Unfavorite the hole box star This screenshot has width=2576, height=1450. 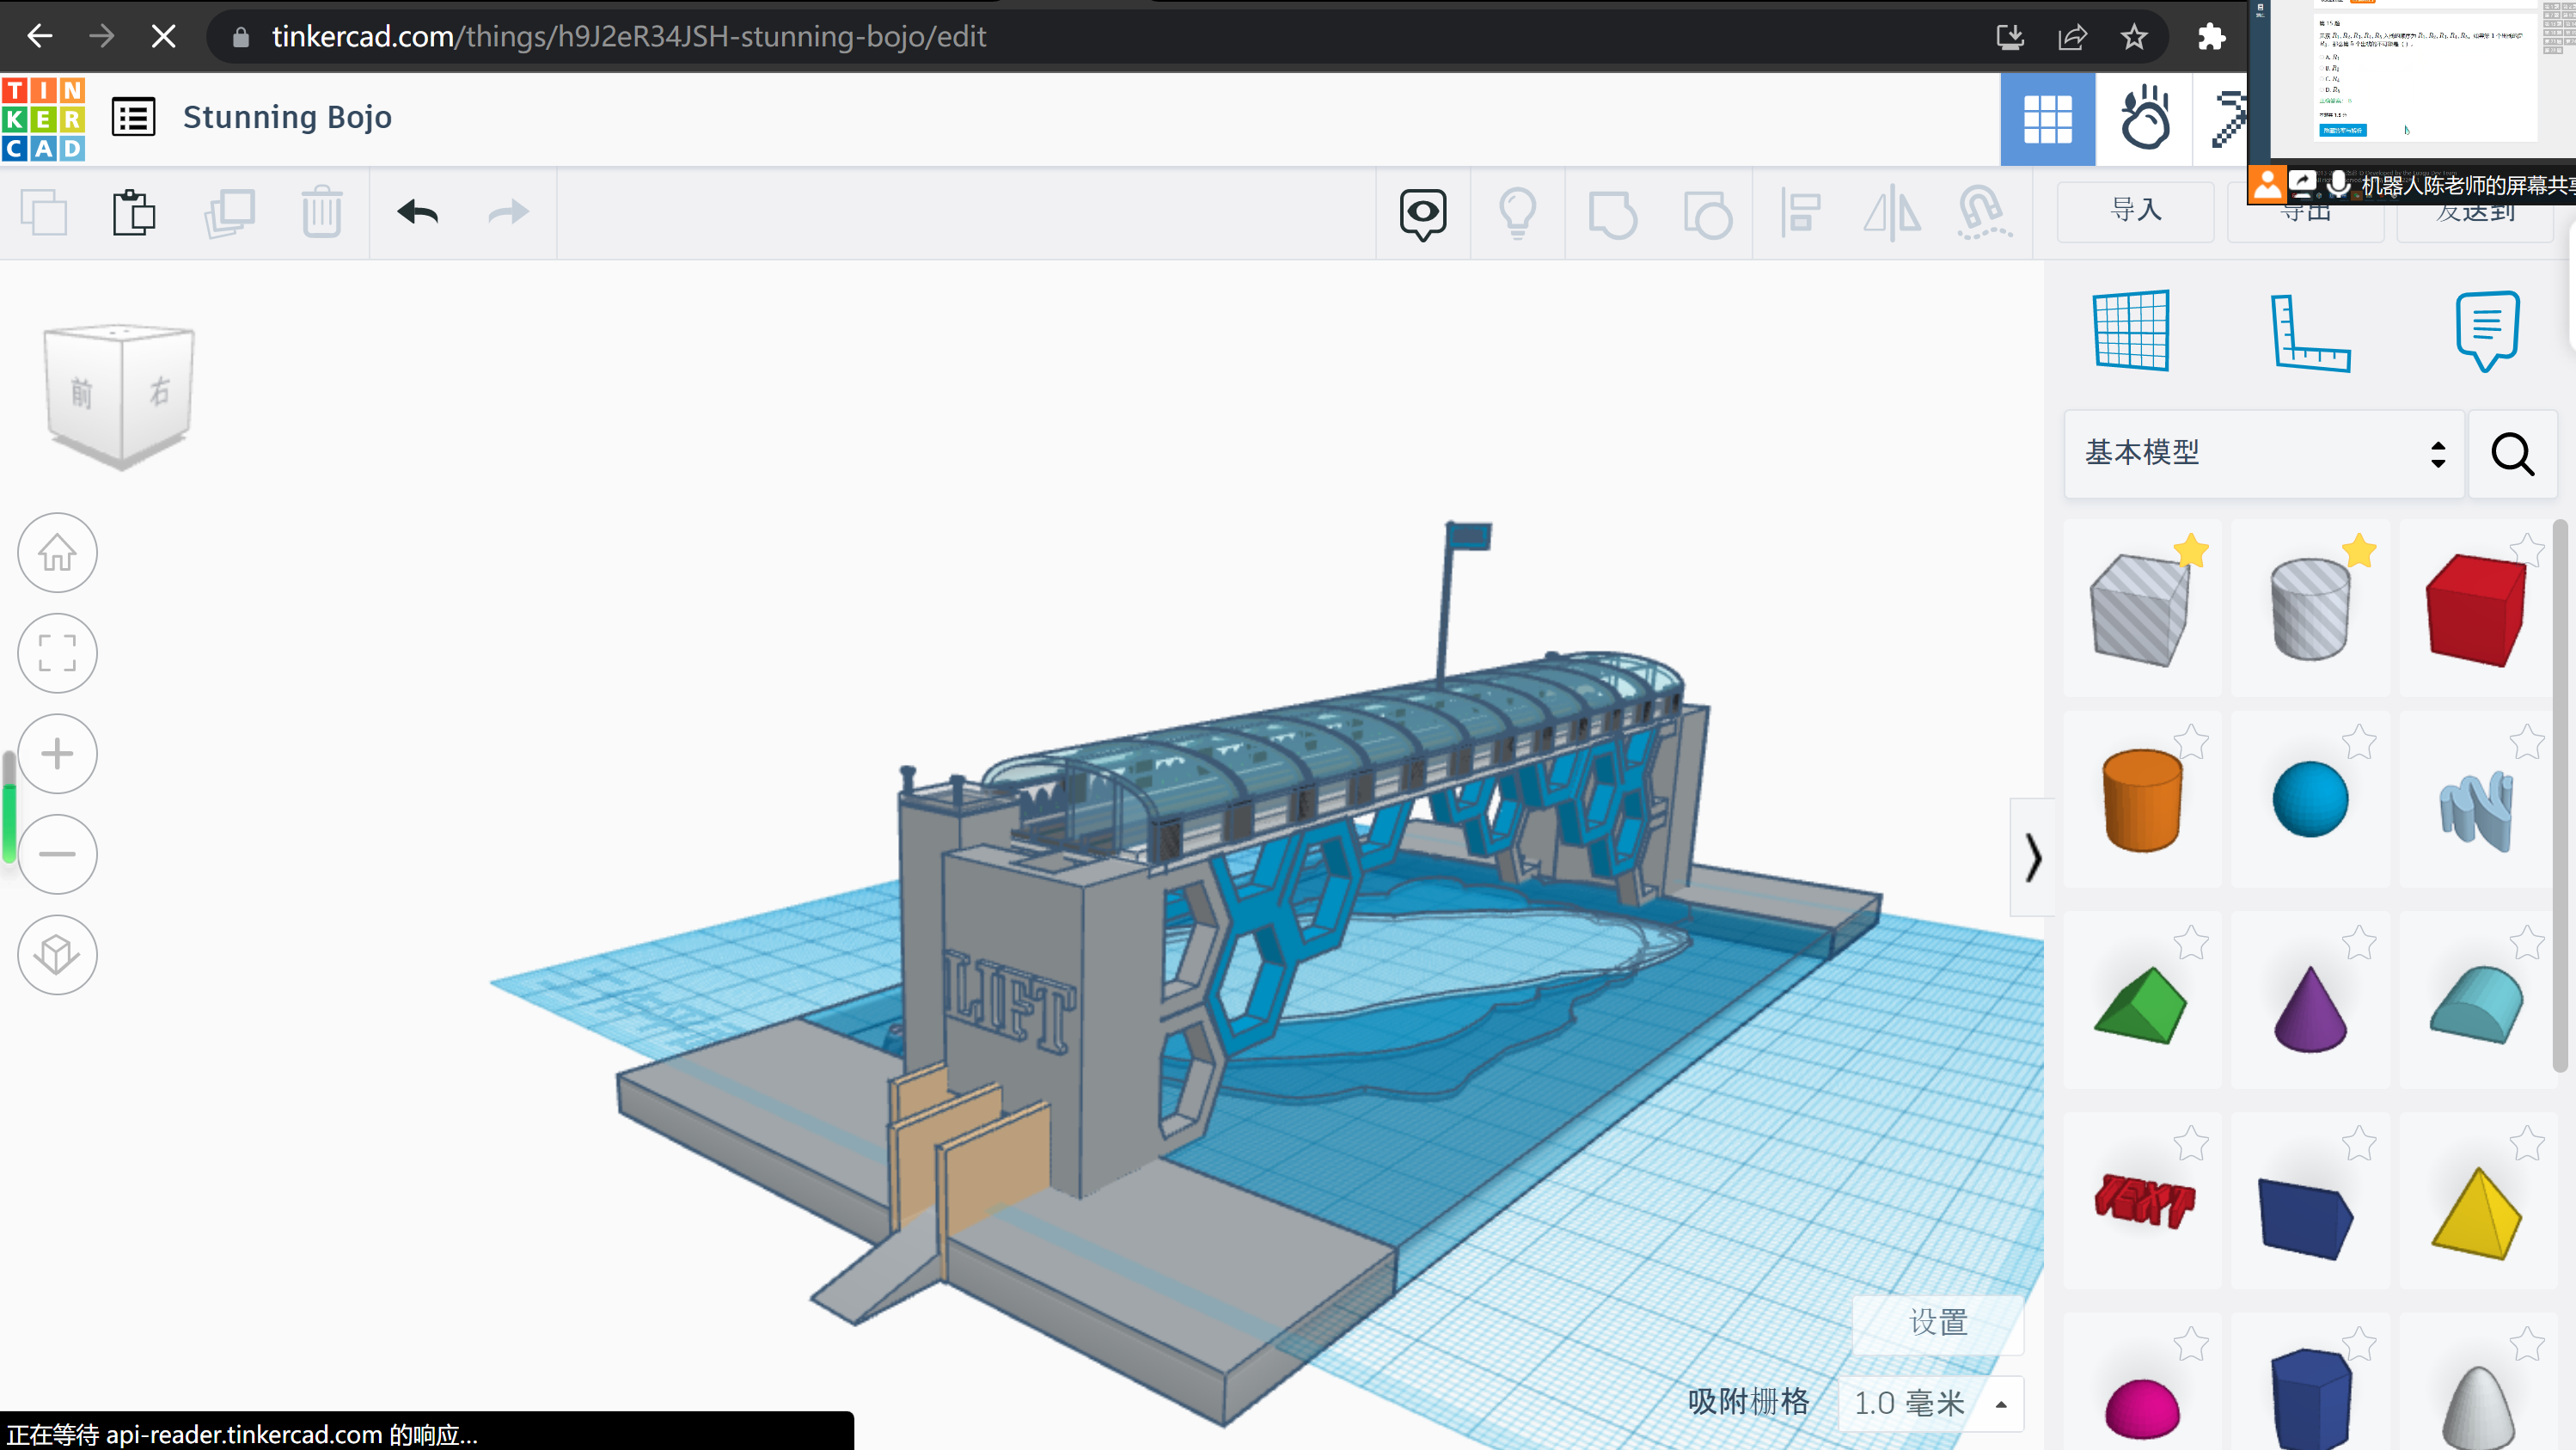click(2190, 550)
